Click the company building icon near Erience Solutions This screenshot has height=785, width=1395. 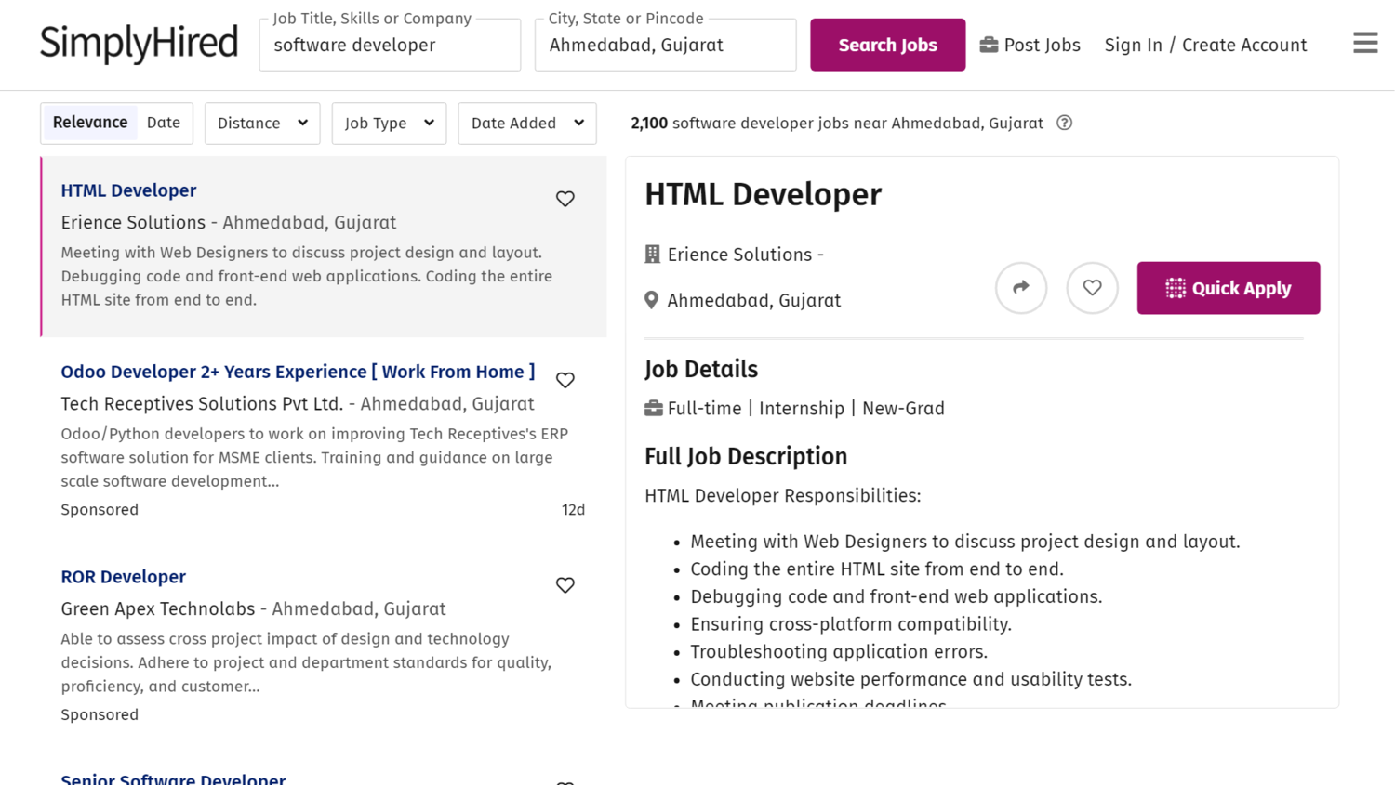[x=651, y=254]
